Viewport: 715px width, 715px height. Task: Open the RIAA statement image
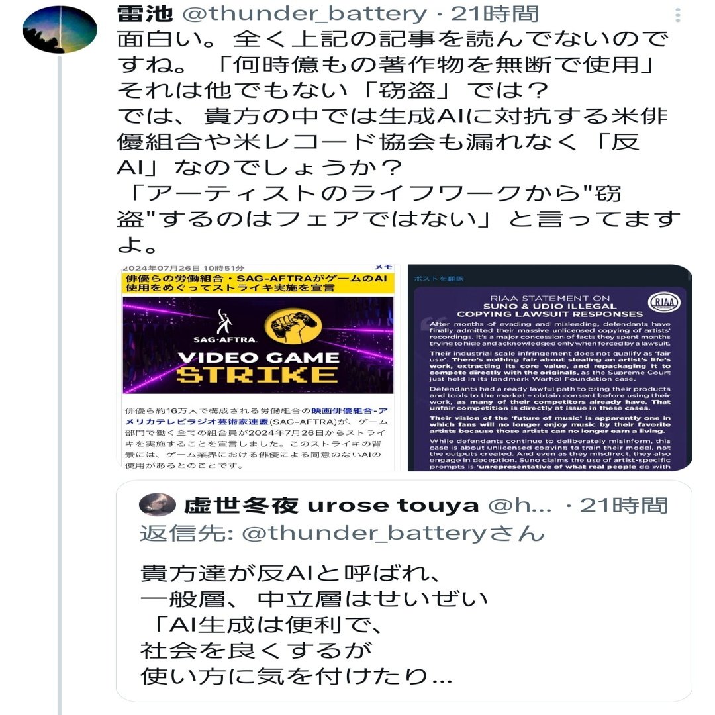coord(550,367)
